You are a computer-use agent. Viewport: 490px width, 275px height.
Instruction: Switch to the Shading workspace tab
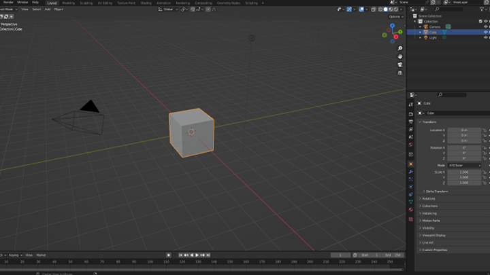pos(146,3)
